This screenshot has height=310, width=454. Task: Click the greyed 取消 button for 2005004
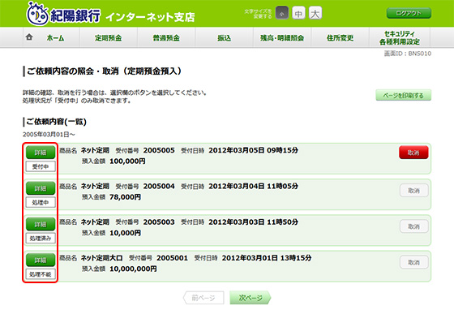(x=413, y=191)
